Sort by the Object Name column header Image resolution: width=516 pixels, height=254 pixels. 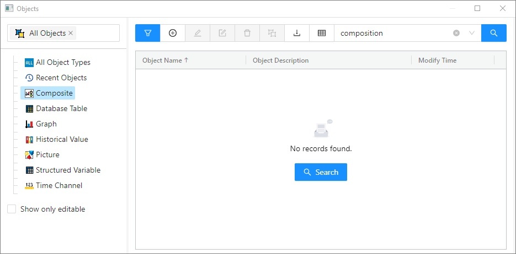pyautogui.click(x=165, y=60)
